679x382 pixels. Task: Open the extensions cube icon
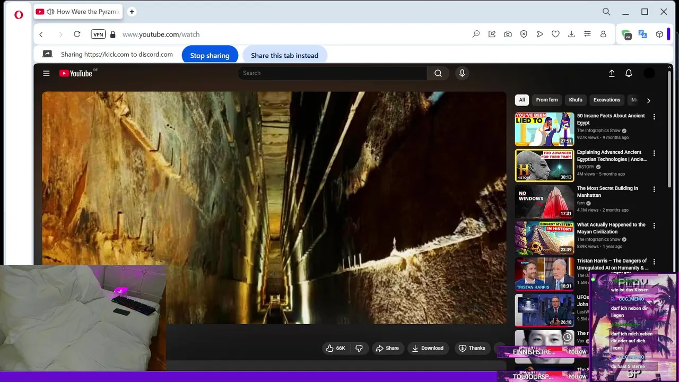[x=659, y=34]
